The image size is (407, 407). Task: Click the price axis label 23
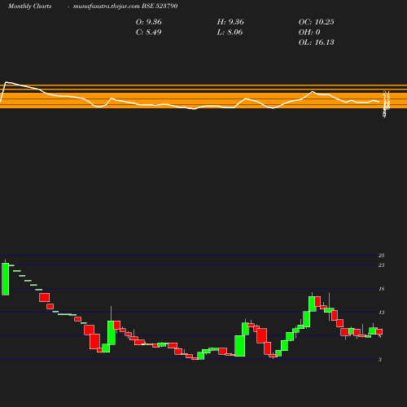click(x=381, y=265)
